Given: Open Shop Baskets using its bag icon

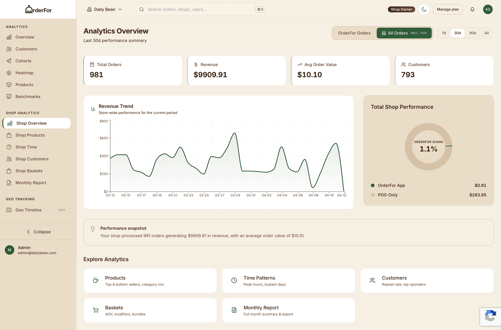Looking at the screenshot, I should pyautogui.click(x=9, y=171).
